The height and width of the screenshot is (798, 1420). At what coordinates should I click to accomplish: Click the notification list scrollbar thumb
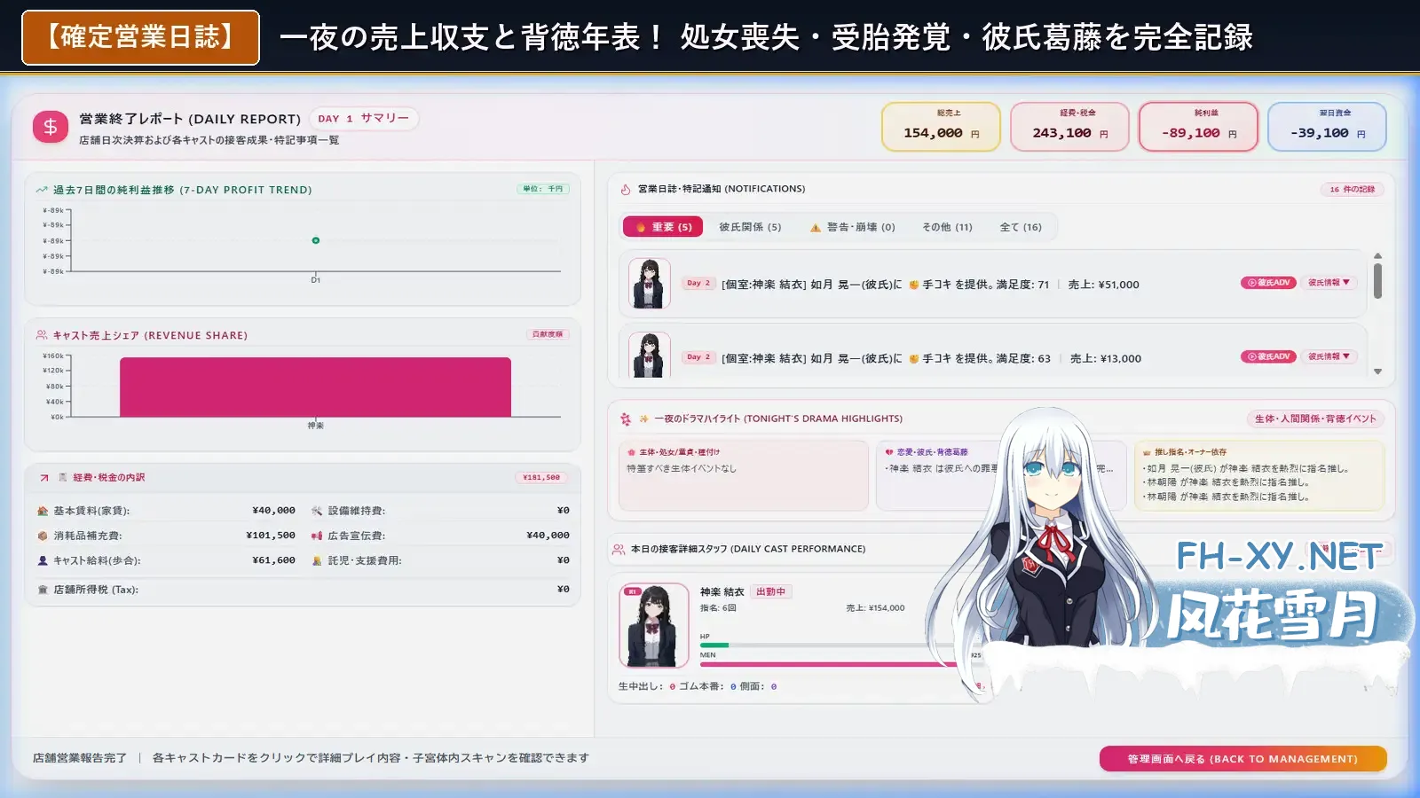(x=1377, y=281)
